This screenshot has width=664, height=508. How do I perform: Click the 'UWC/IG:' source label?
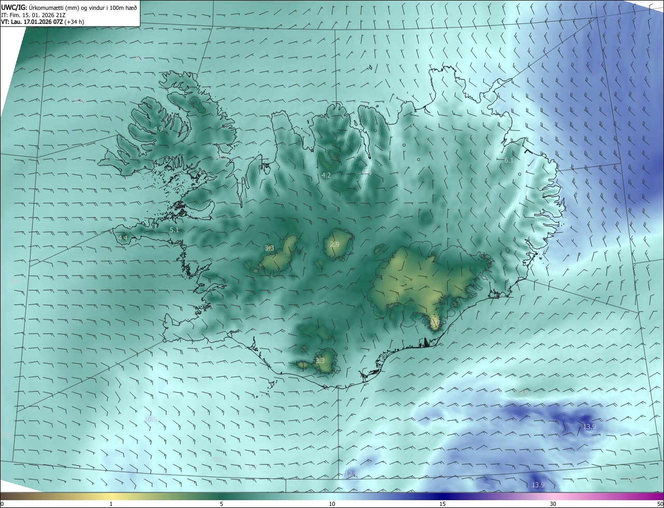[14, 7]
